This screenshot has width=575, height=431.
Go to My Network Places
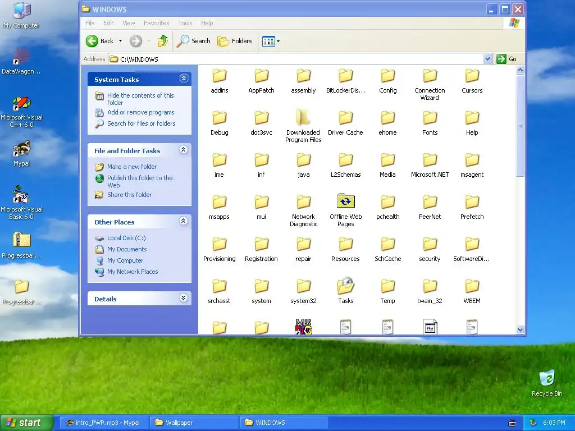(133, 272)
